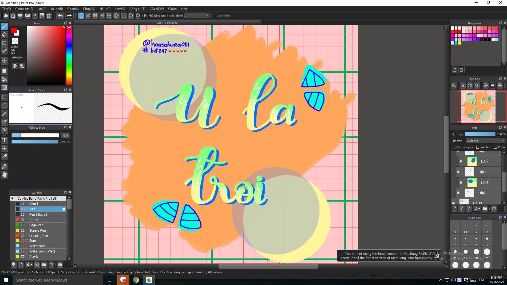
Task: Click the Undo arrow in toolbar
Action: 60,15
